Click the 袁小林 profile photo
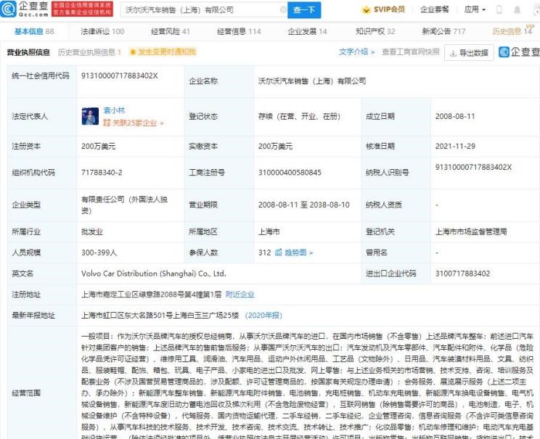 click(90, 116)
